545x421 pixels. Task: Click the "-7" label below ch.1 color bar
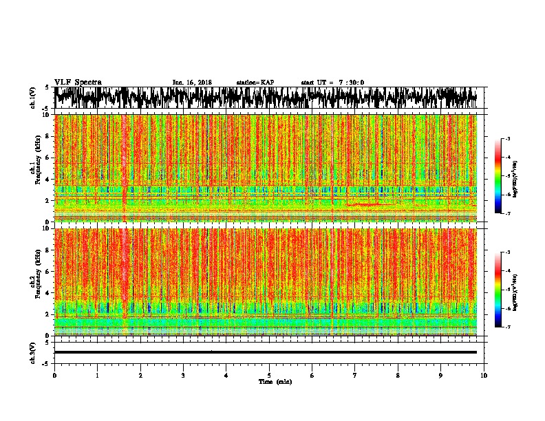pyautogui.click(x=508, y=213)
